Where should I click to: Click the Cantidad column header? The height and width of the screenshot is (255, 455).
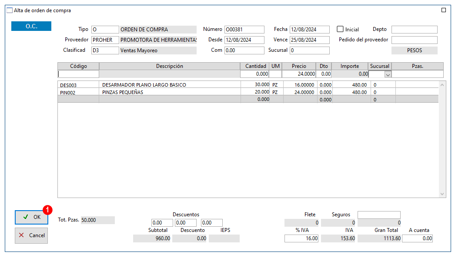click(255, 66)
